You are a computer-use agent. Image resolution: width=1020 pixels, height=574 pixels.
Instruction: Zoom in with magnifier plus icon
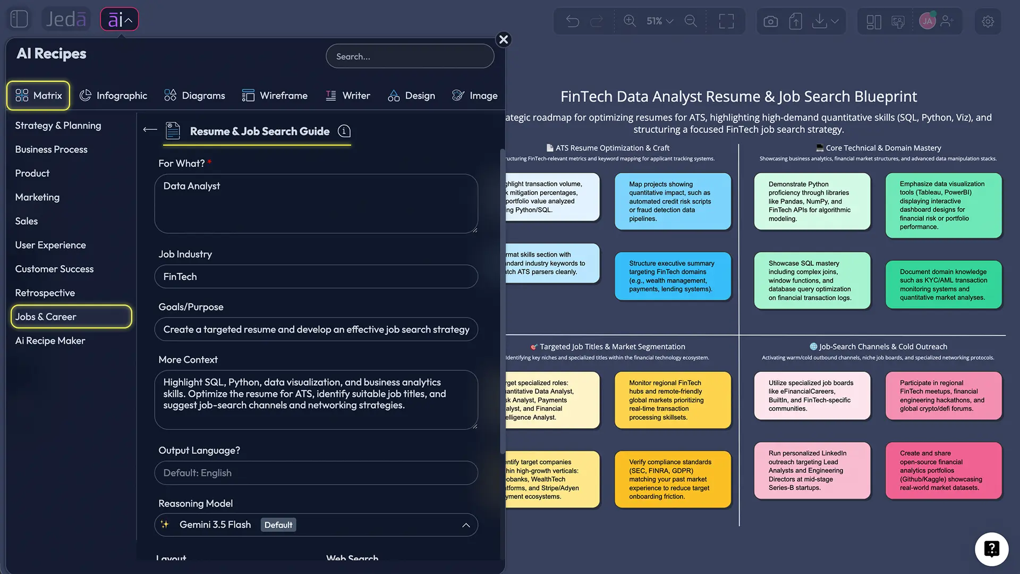(630, 21)
